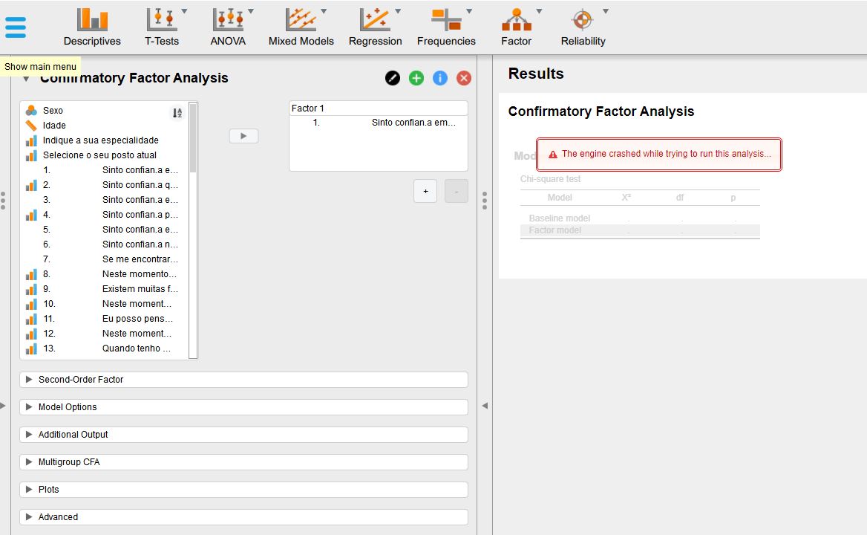Click the blue info icon for CFA help
This screenshot has width=867, height=535.
[x=439, y=77]
